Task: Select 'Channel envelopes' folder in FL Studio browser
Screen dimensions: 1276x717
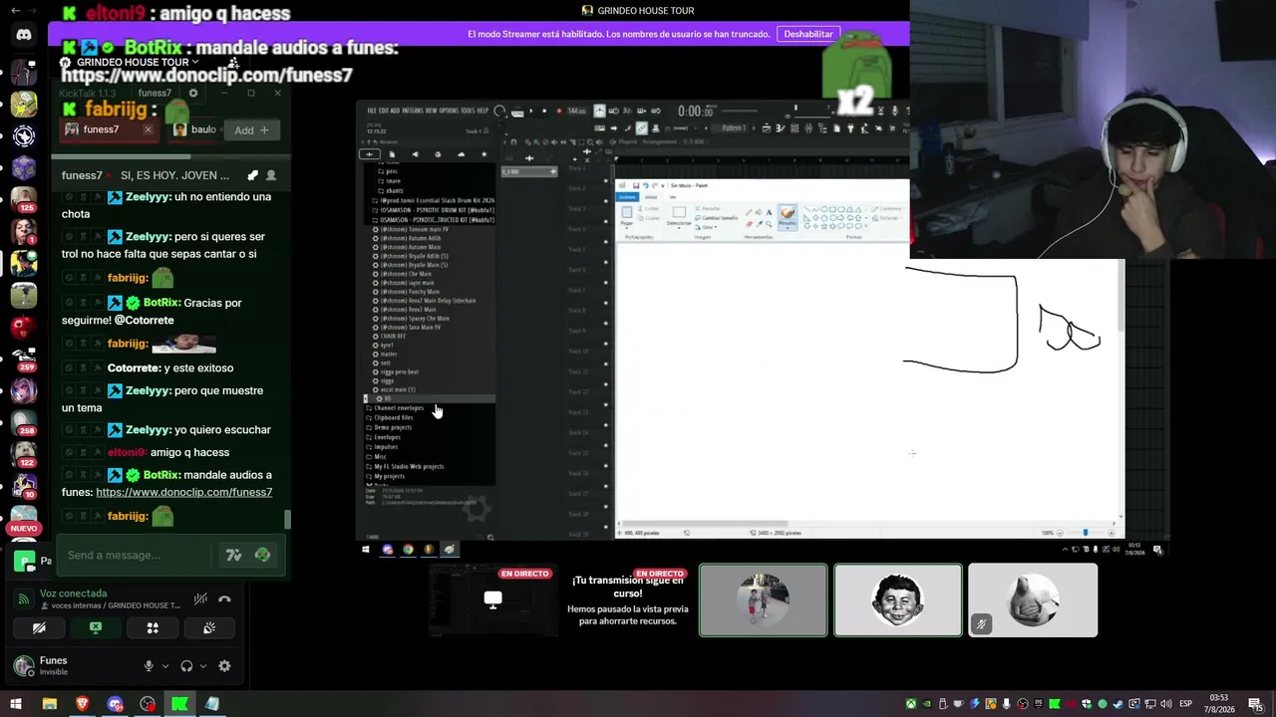Action: 398,408
